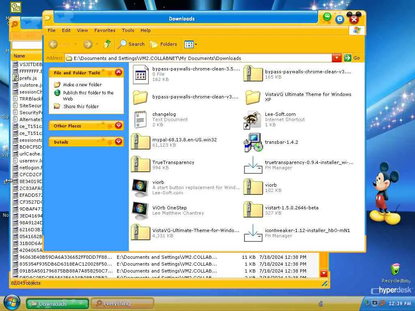Select the viorb start button replacement application
Screen dimensions: 415x311
[x=140, y=188]
